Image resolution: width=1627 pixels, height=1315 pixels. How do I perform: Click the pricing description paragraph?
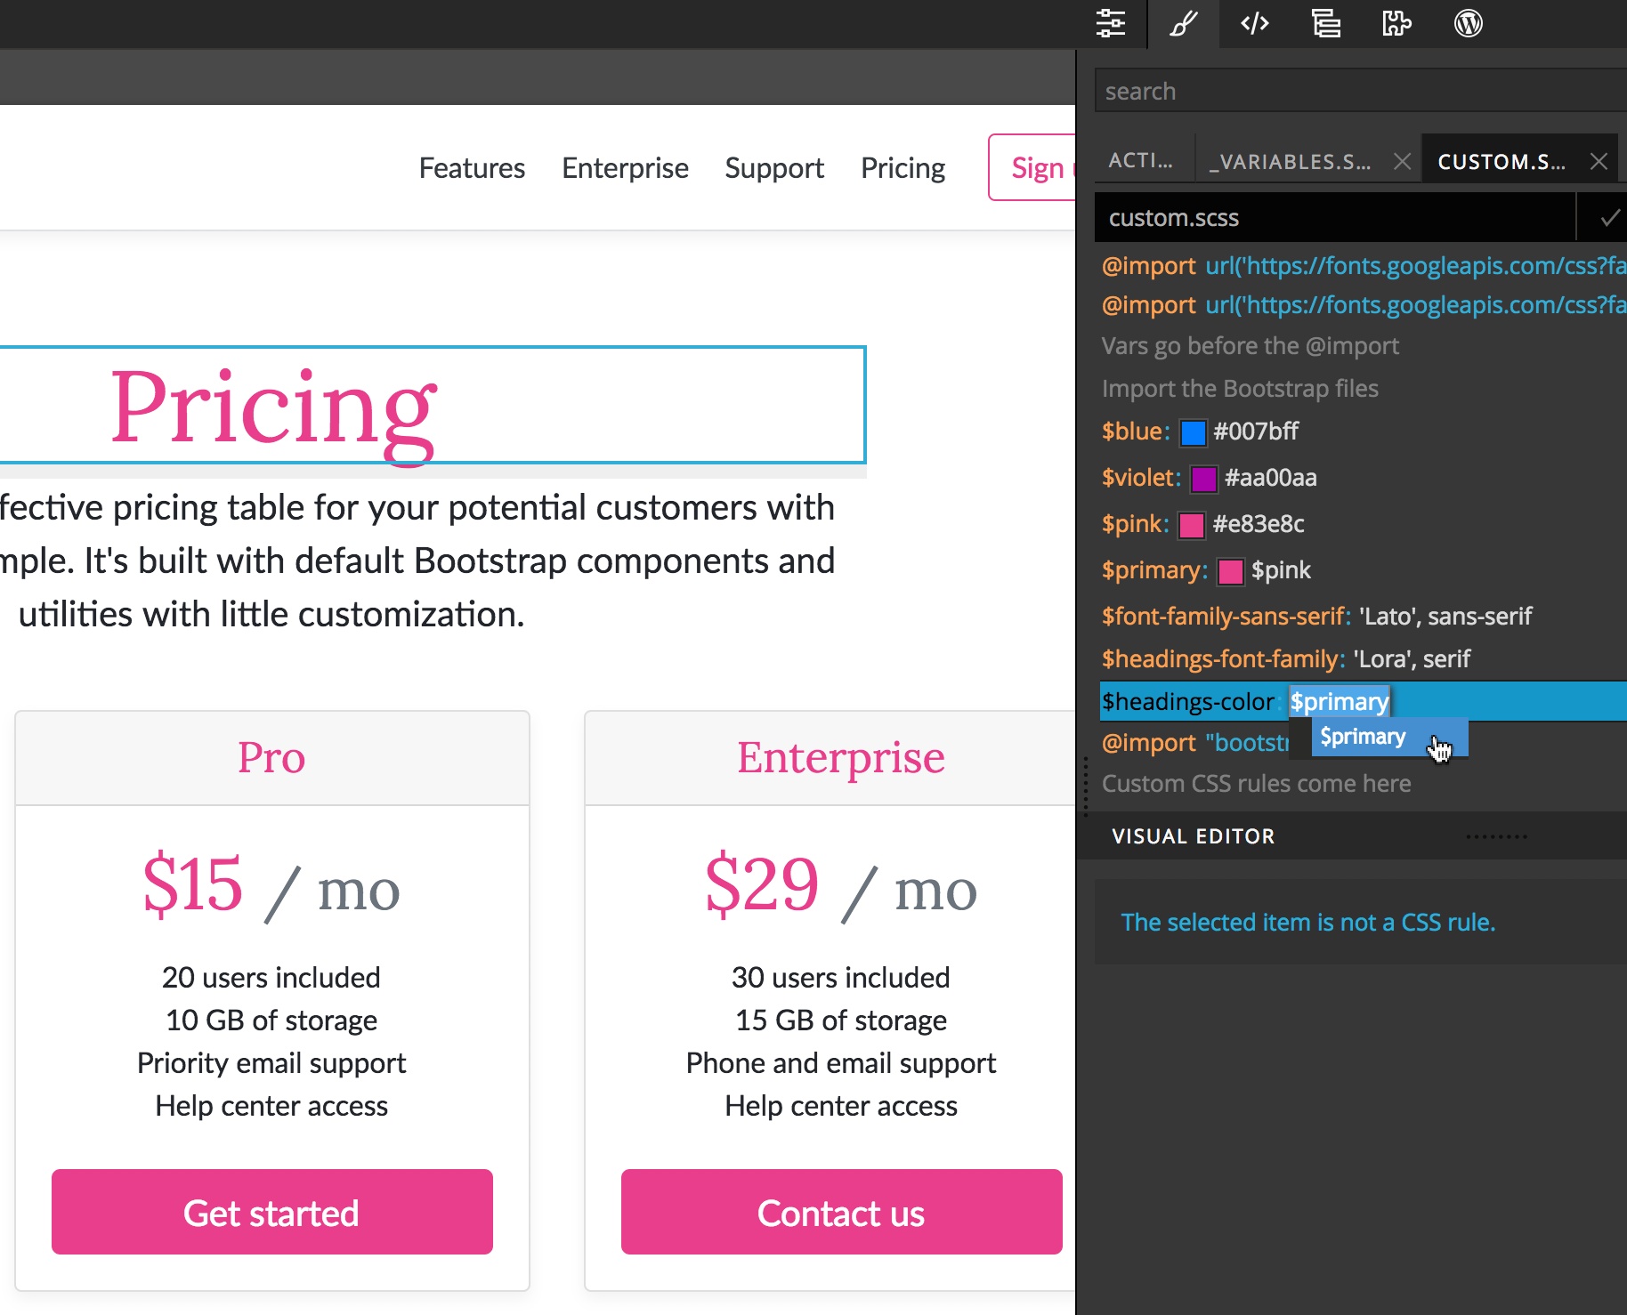coord(418,561)
